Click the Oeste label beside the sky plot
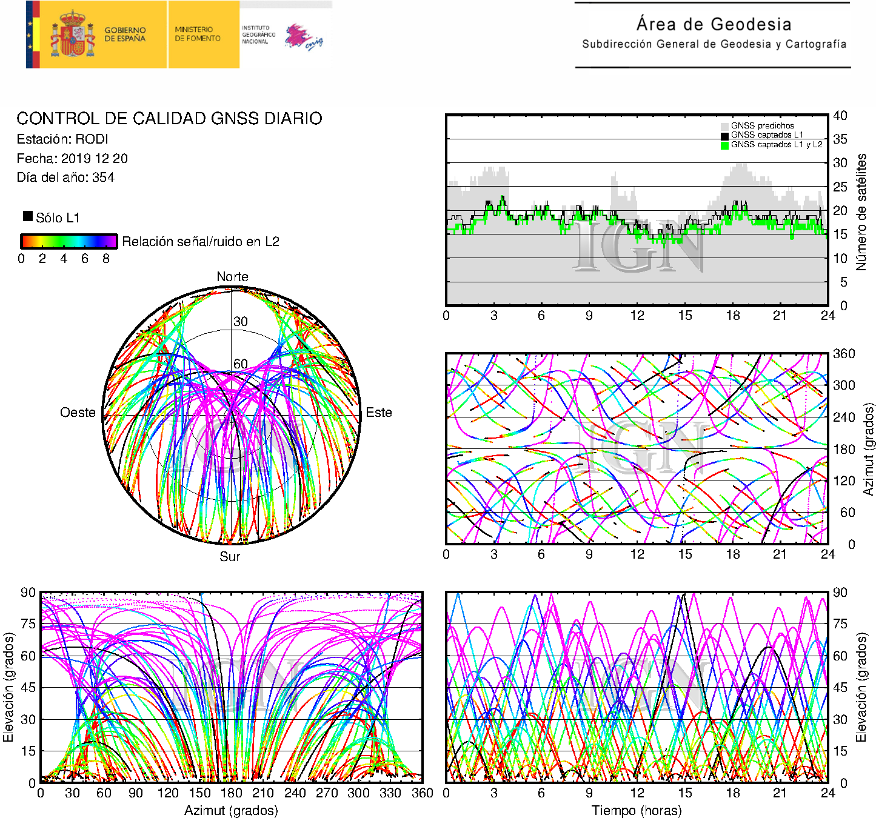 [78, 413]
